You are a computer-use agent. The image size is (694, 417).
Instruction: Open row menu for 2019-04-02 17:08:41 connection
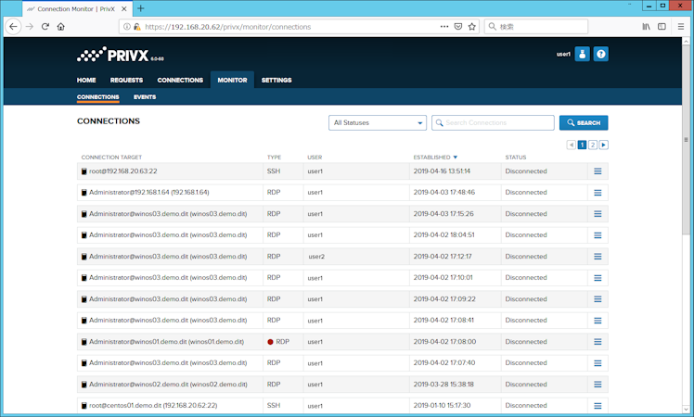point(598,320)
